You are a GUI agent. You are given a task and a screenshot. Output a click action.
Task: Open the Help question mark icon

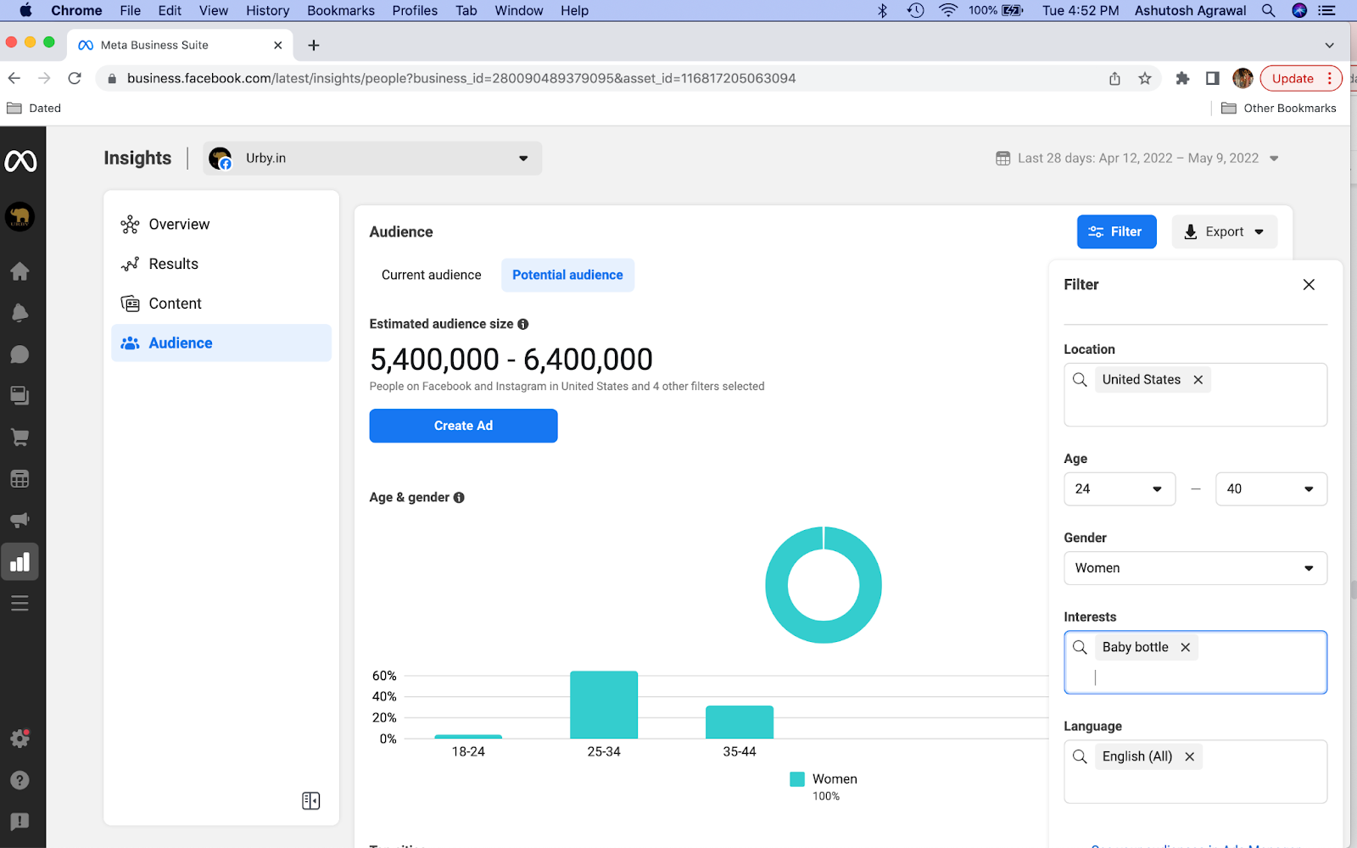20,780
